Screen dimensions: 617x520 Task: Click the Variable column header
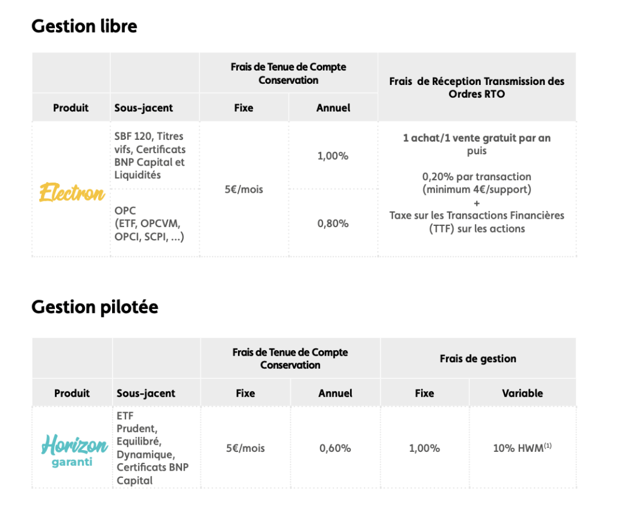(522, 393)
